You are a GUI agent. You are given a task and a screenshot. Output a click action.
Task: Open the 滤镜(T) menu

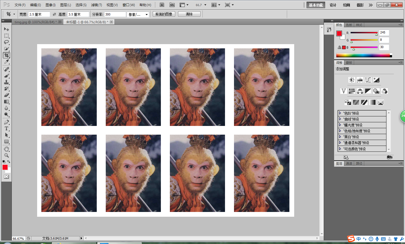pos(96,5)
